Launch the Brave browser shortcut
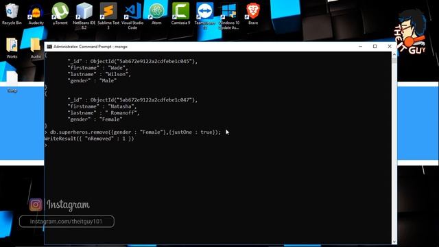Screen dimensions: 439x247 tap(253, 14)
